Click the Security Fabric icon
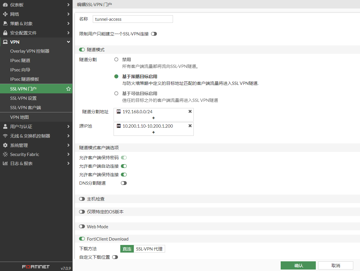This screenshot has width=360, height=271. tap(5, 154)
